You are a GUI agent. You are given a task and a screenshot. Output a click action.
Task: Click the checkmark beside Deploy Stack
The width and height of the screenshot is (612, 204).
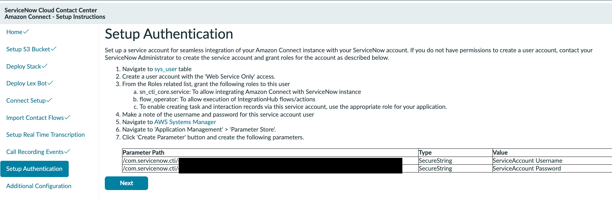[45, 66]
